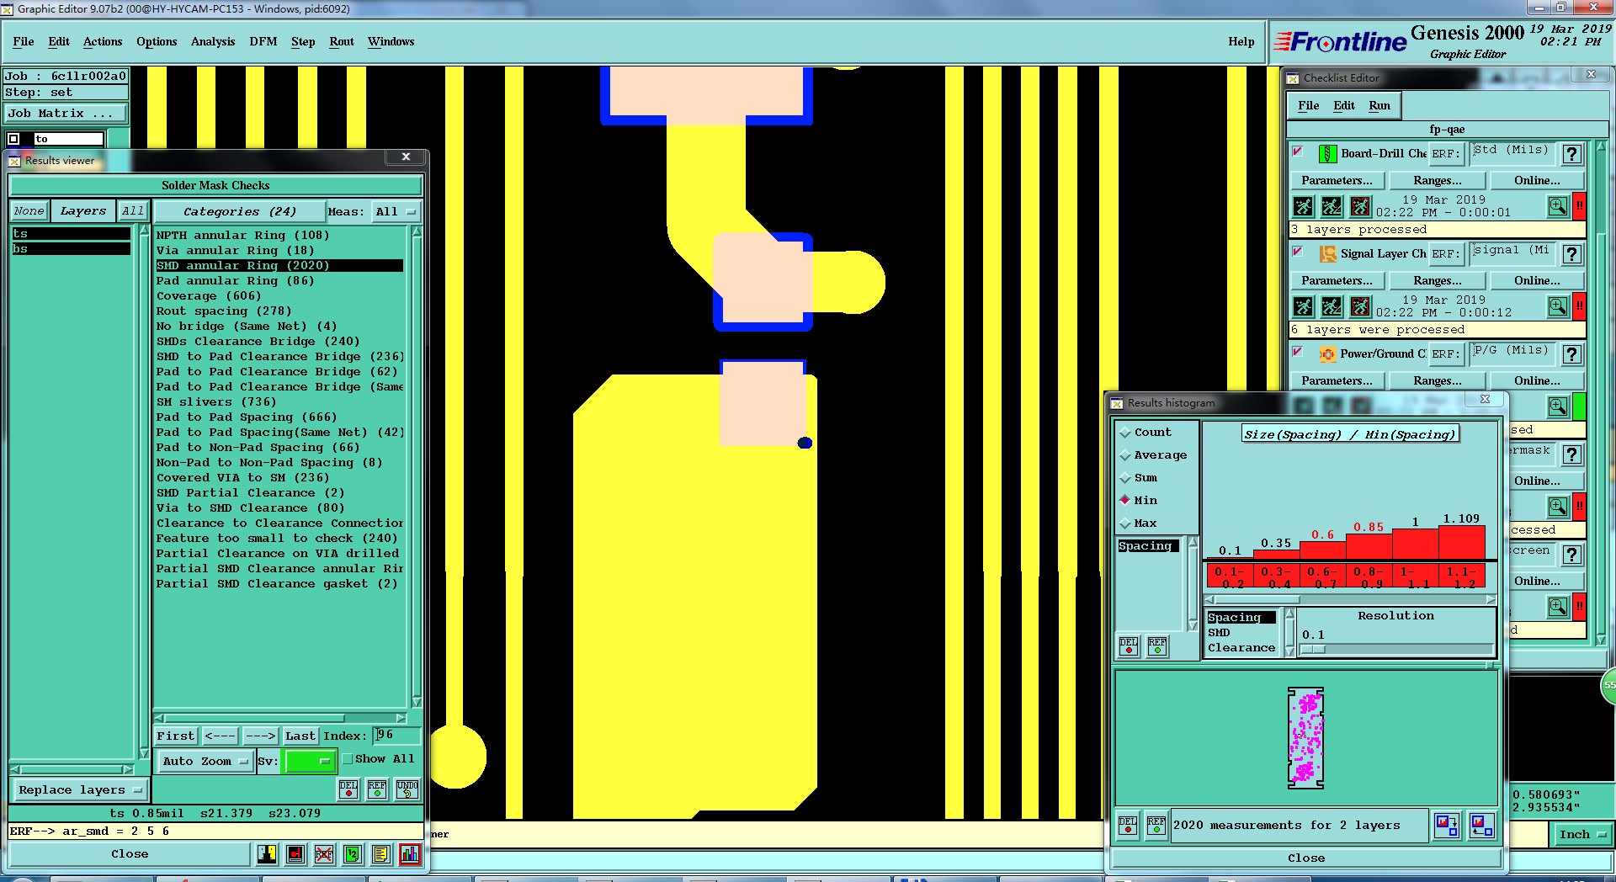1616x882 pixels.
Task: Open Ranges for Signal Layer Check
Action: [x=1437, y=281]
